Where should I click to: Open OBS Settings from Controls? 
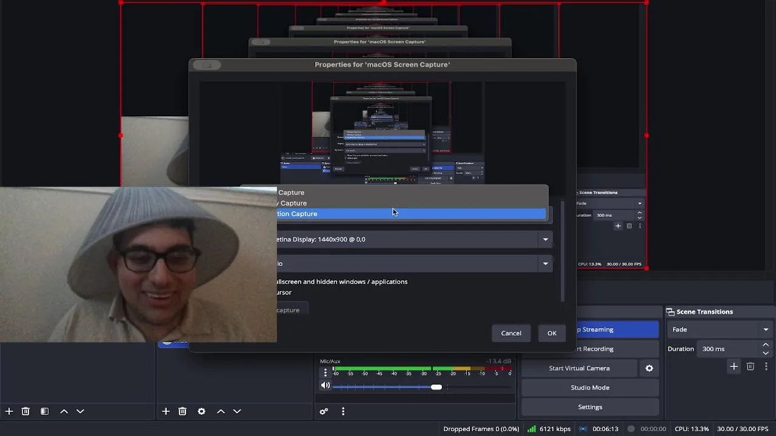[590, 407]
